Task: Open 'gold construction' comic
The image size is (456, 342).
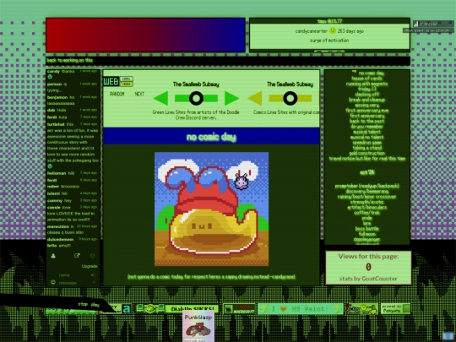Action: pyautogui.click(x=366, y=153)
